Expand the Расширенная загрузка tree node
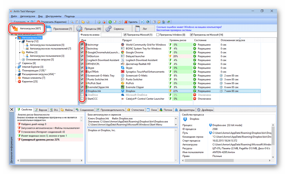286x174 pixels. [x=16, y=74]
